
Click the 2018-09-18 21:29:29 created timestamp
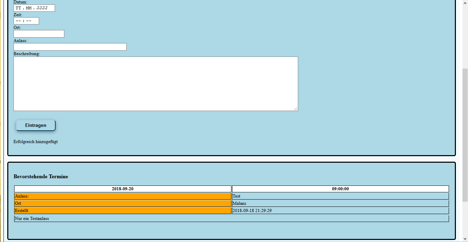pyautogui.click(x=252, y=211)
